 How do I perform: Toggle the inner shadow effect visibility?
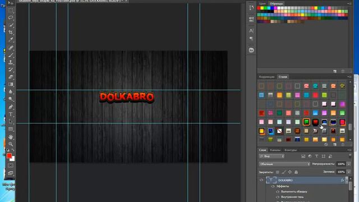(x=278, y=197)
